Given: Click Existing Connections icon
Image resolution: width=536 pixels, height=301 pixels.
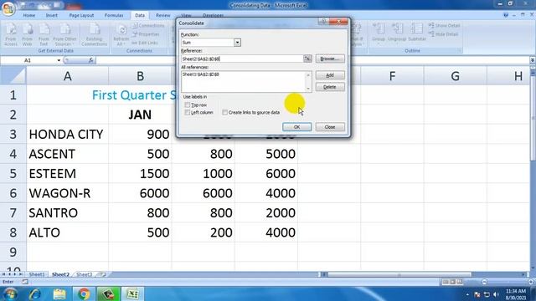Looking at the screenshot, I should (x=95, y=34).
